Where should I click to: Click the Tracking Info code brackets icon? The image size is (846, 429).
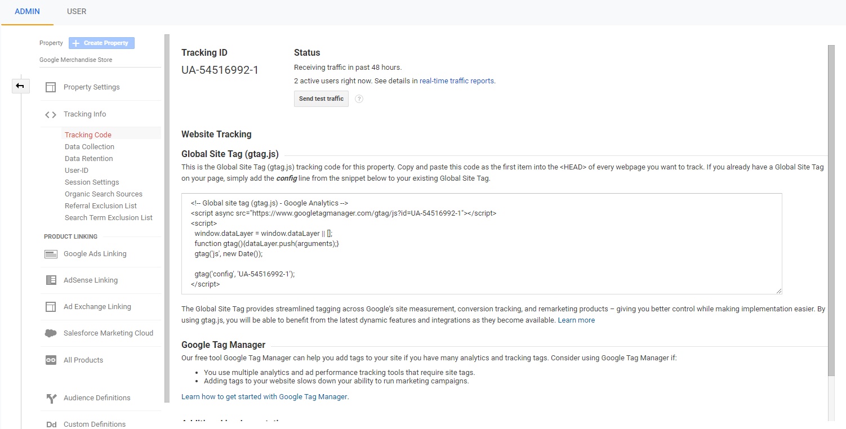click(51, 114)
